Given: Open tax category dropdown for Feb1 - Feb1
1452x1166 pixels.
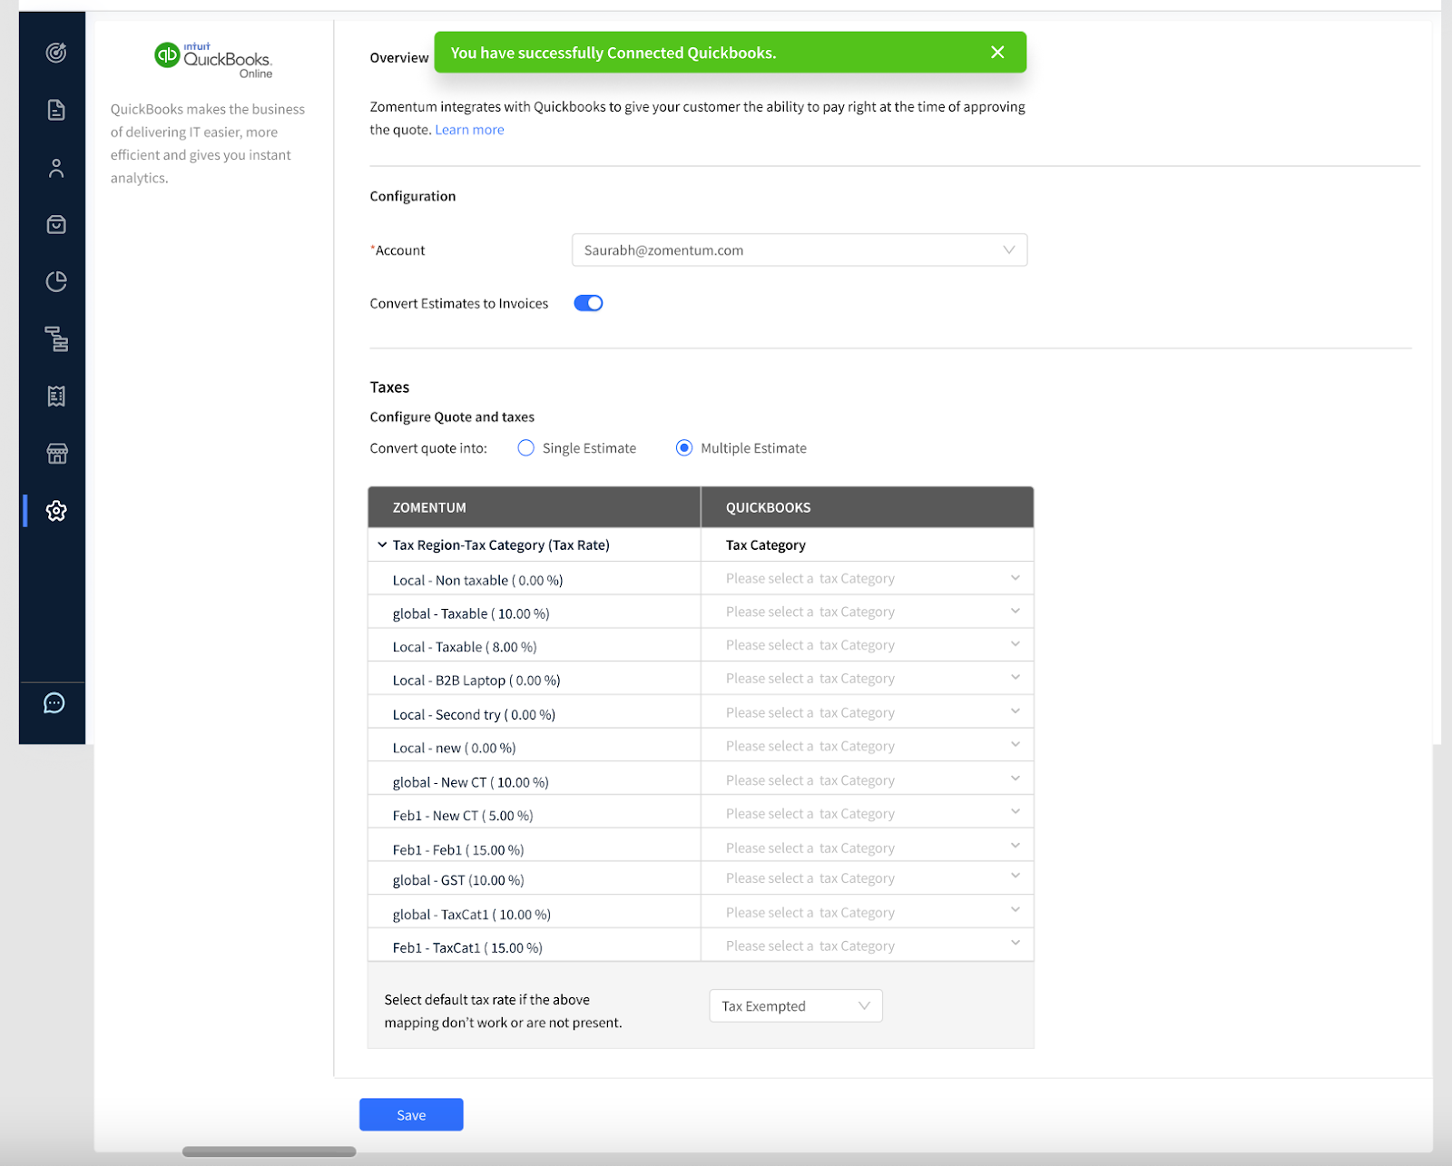Looking at the screenshot, I should 868,847.
